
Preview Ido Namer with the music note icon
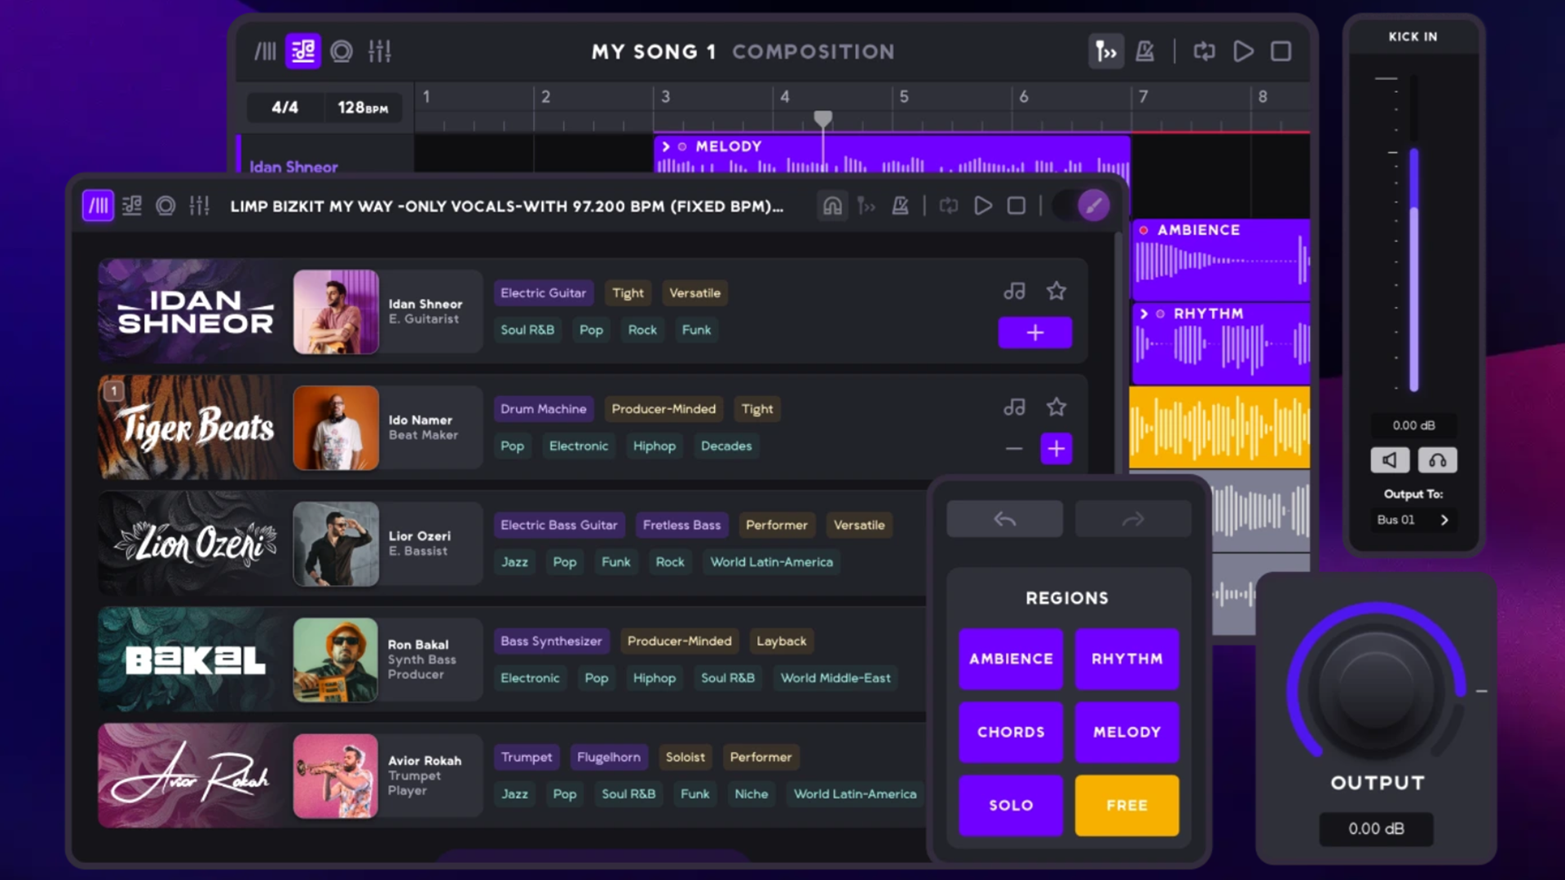click(1014, 407)
